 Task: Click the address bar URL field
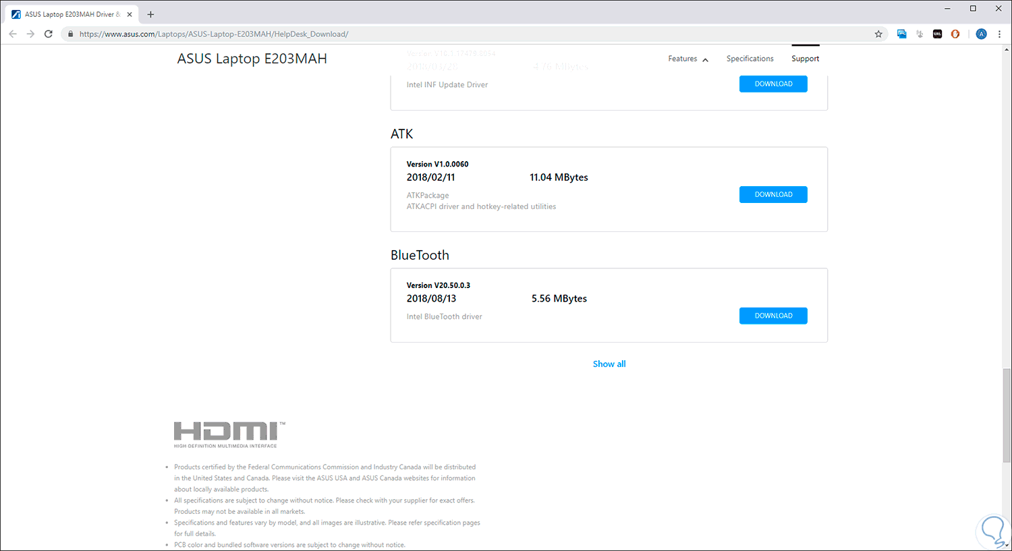[x=472, y=34]
